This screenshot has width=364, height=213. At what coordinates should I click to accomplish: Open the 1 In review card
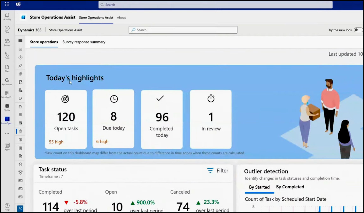[211, 119]
